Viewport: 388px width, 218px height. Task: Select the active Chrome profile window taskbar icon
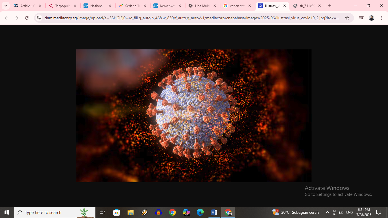click(228, 212)
